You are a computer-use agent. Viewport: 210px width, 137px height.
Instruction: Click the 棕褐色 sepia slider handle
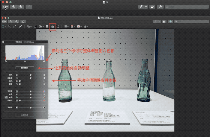(x=20, y=101)
